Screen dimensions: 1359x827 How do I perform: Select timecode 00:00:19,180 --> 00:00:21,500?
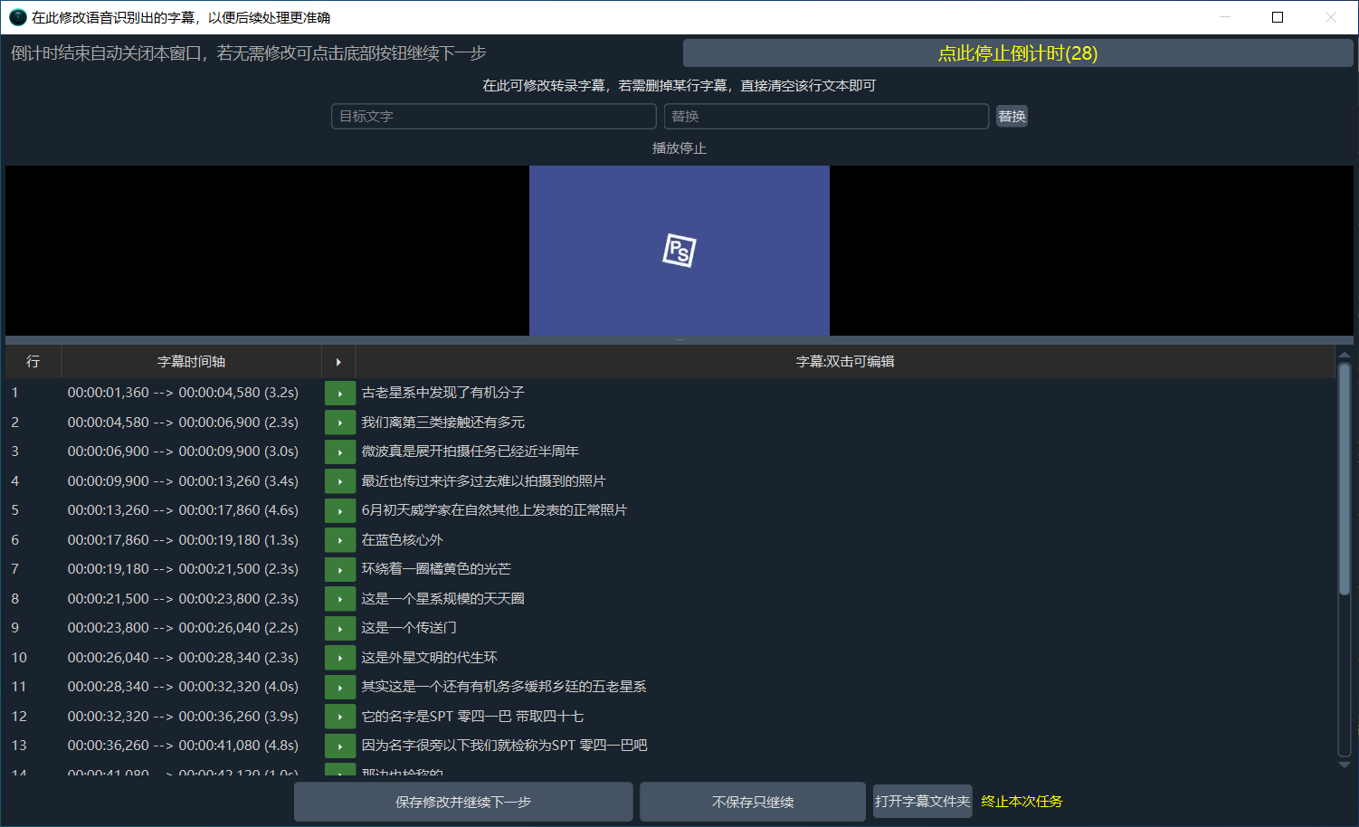pos(183,569)
